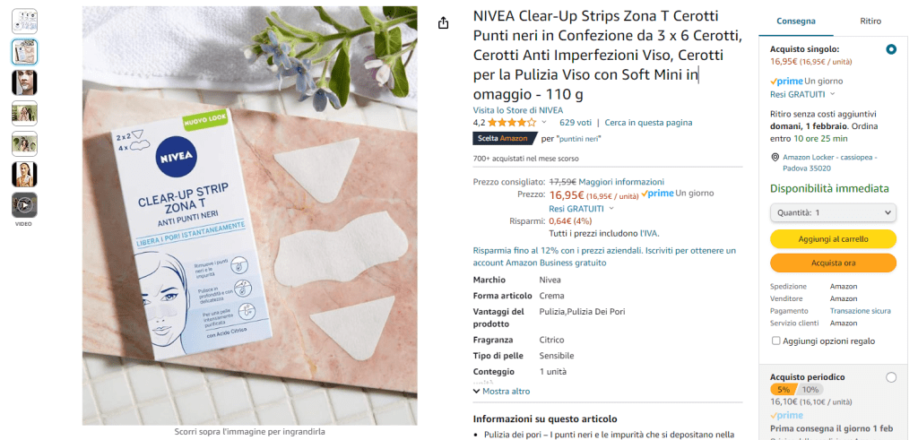Viewport: 918px width, 440px height.
Task: Check Aggiungi opzioni regalo checkbox
Action: coord(775,341)
